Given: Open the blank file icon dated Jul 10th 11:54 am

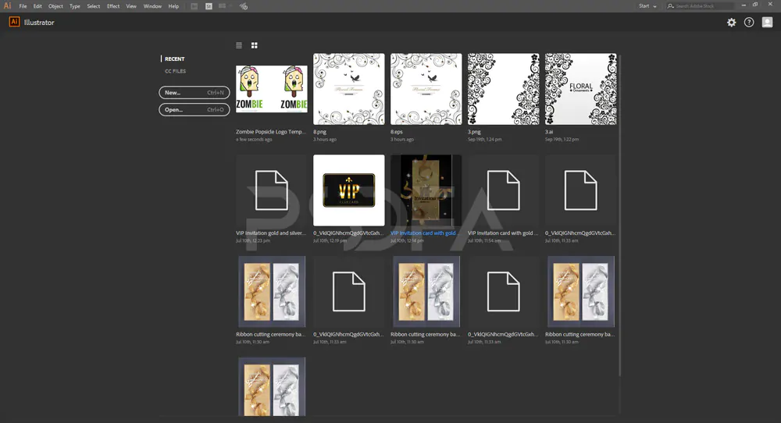Looking at the screenshot, I should pyautogui.click(x=503, y=190).
